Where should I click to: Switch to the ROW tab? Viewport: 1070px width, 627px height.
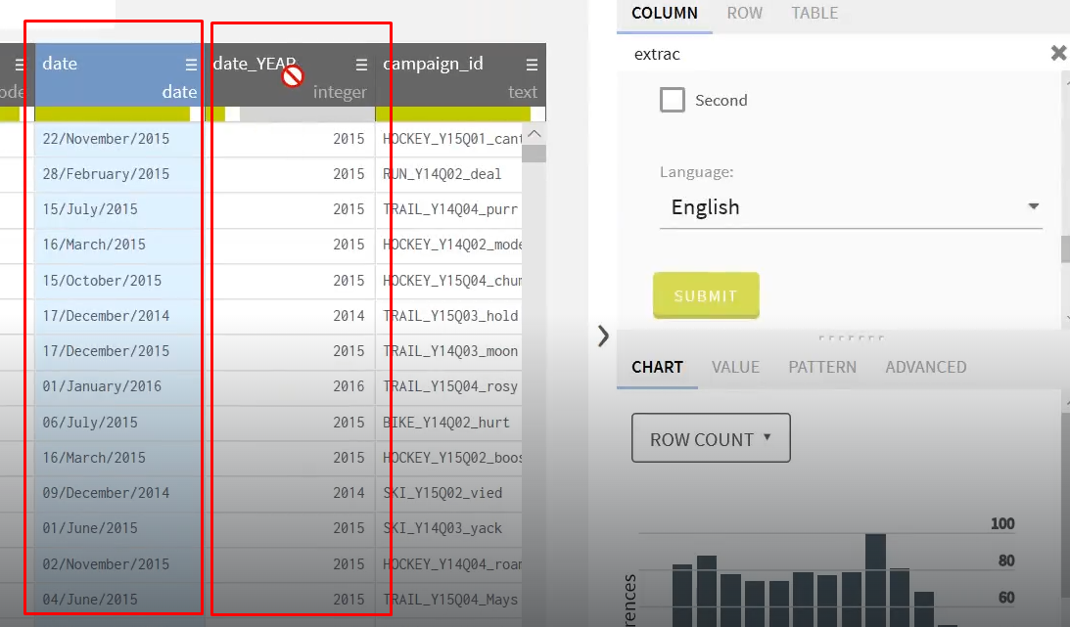click(x=744, y=14)
